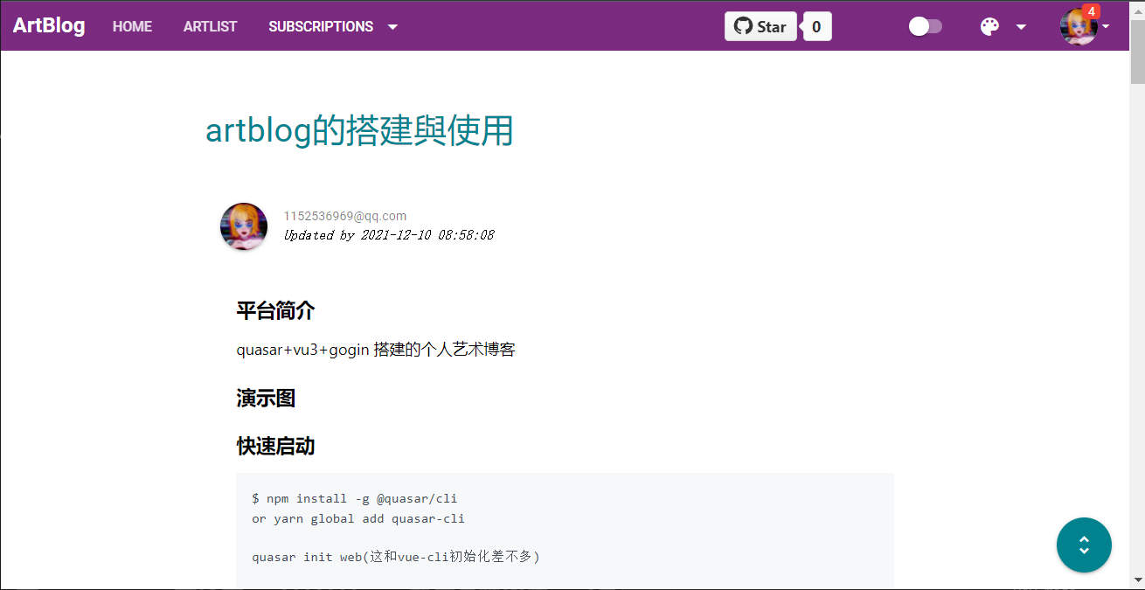Click the quasar+vu3+gogin description line
Screen dimensions: 1145x590
coord(376,350)
